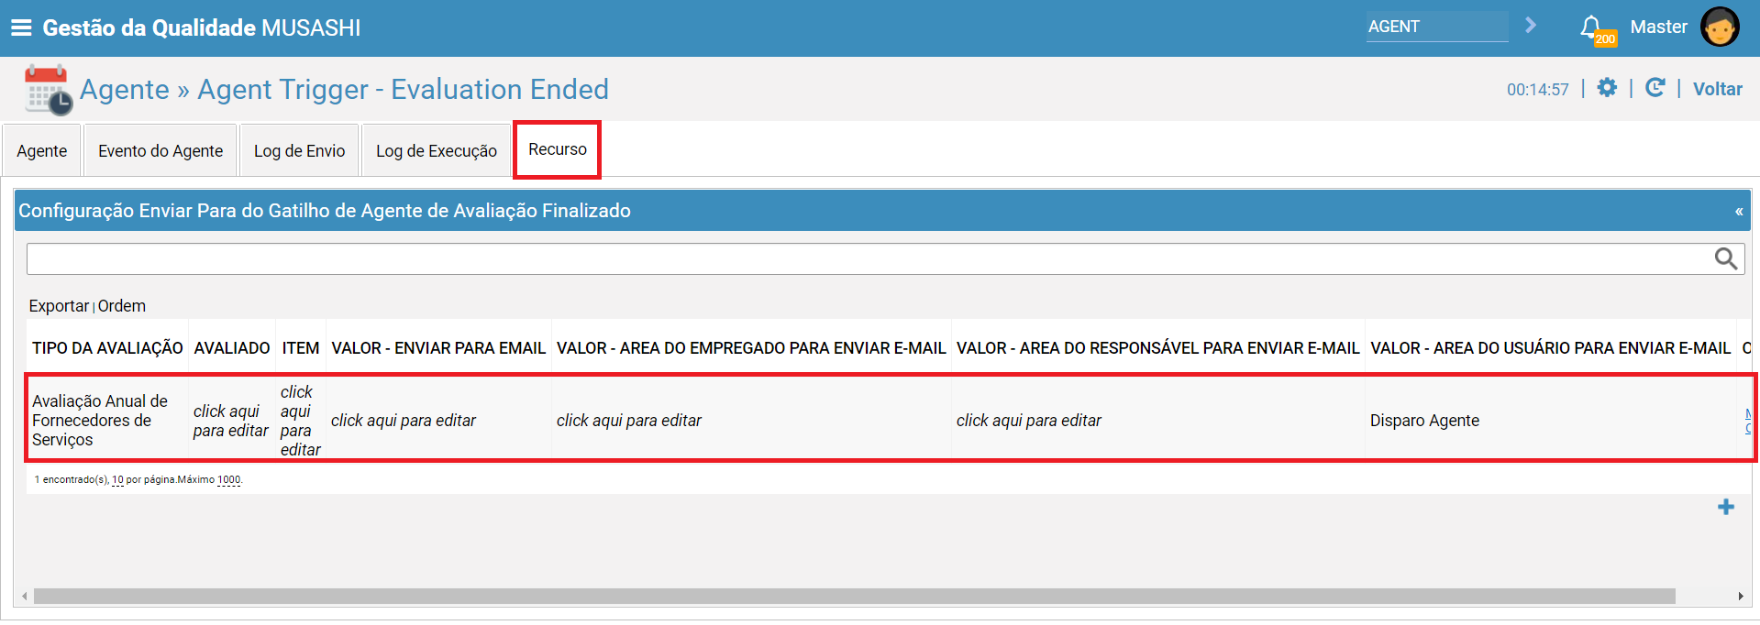The width and height of the screenshot is (1760, 625).
Task: Change the 10 per page value
Action: [x=117, y=479]
